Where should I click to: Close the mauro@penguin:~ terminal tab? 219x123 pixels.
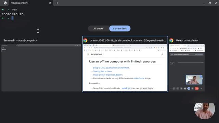click(50, 3)
